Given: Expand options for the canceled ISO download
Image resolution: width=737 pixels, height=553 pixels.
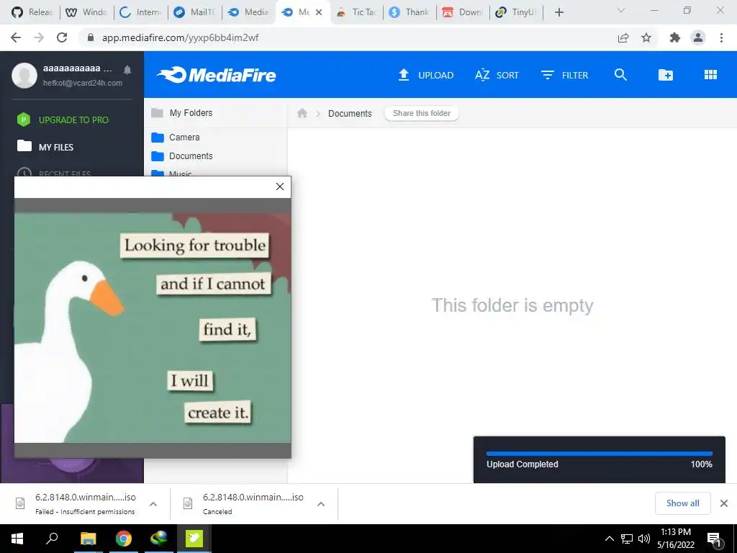Looking at the screenshot, I should click(321, 503).
